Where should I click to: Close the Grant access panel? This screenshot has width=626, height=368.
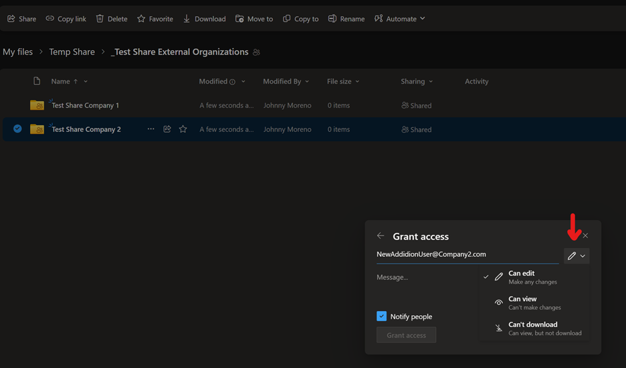[585, 236]
